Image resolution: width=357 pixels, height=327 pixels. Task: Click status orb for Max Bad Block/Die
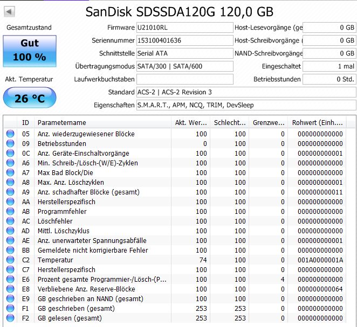point(10,172)
